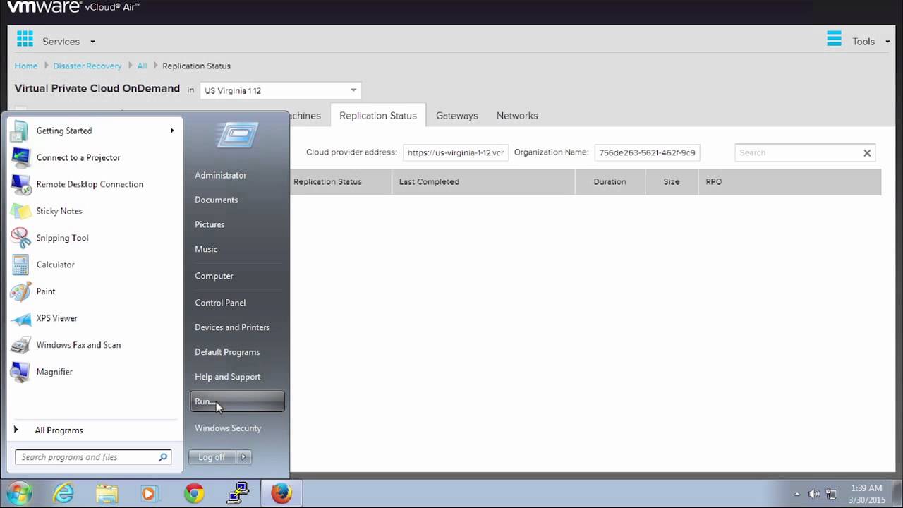Open the volume speaker tray icon
This screenshot has width=903, height=508.
814,494
